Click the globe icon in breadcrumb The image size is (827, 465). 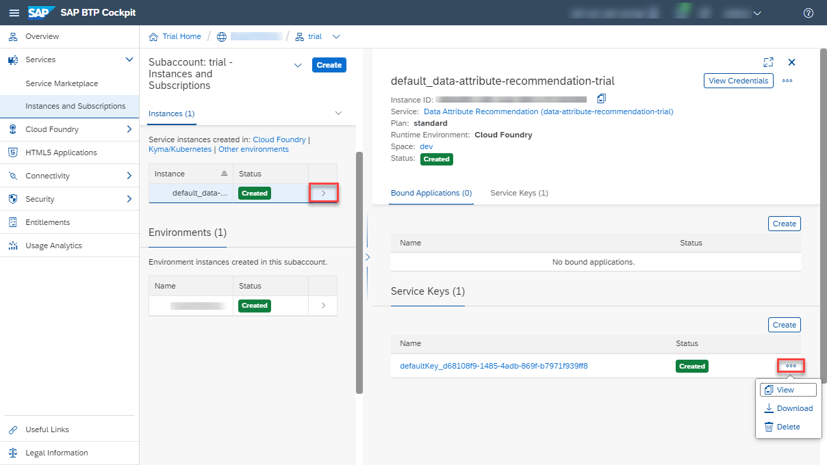[221, 36]
